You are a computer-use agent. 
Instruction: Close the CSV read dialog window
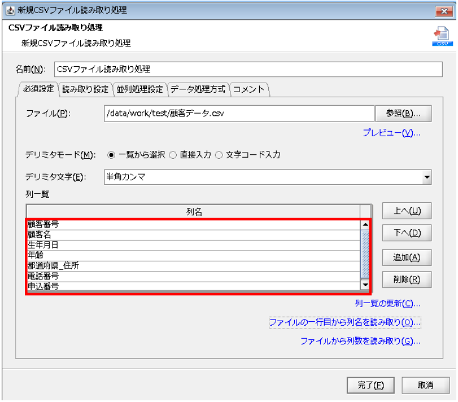pyautogui.click(x=441, y=10)
